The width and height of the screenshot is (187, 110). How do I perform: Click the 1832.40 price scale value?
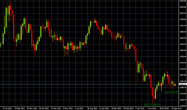click(183, 13)
